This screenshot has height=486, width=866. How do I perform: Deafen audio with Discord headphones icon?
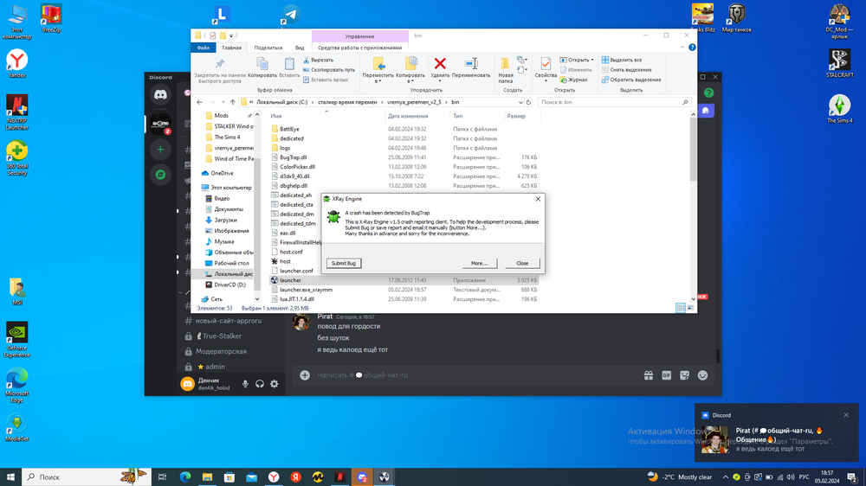[x=260, y=384]
